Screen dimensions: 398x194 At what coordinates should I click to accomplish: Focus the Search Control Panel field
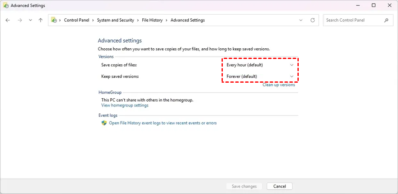pyautogui.click(x=353, y=20)
